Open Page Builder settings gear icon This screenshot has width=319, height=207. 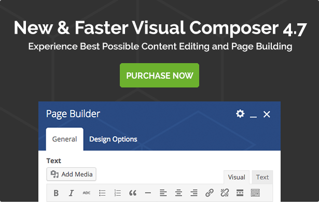coord(240,114)
